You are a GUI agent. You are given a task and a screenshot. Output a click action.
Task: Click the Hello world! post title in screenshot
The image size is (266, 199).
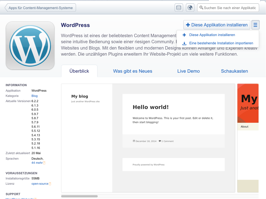(151, 107)
